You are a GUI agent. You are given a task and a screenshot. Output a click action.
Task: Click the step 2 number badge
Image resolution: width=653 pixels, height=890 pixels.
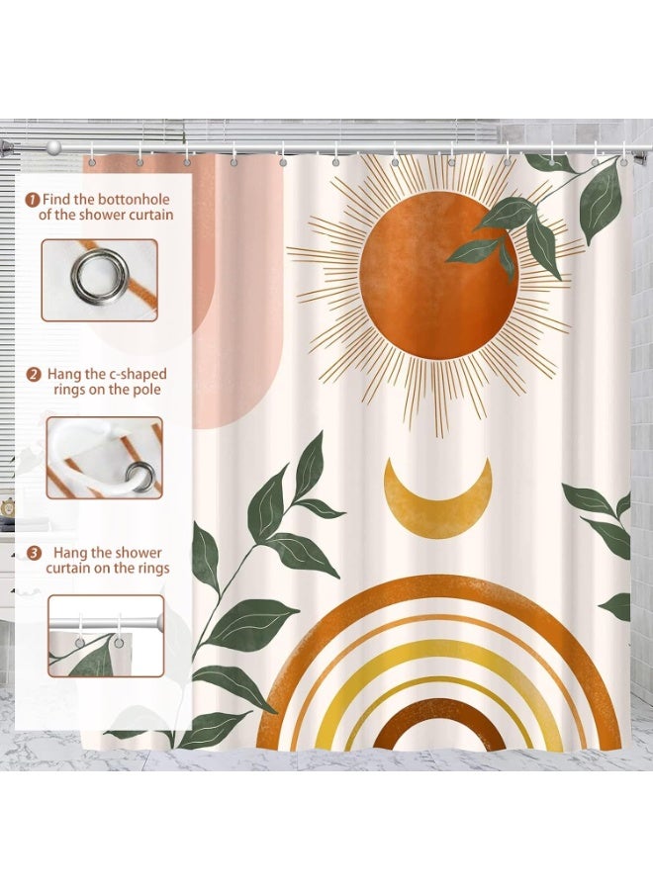[34, 375]
